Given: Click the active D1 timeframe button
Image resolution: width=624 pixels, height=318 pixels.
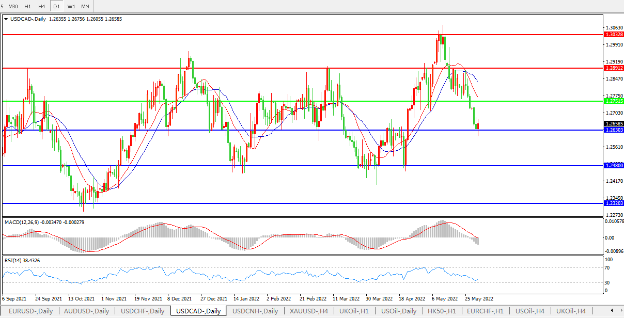Looking at the screenshot, I should [56, 6].
